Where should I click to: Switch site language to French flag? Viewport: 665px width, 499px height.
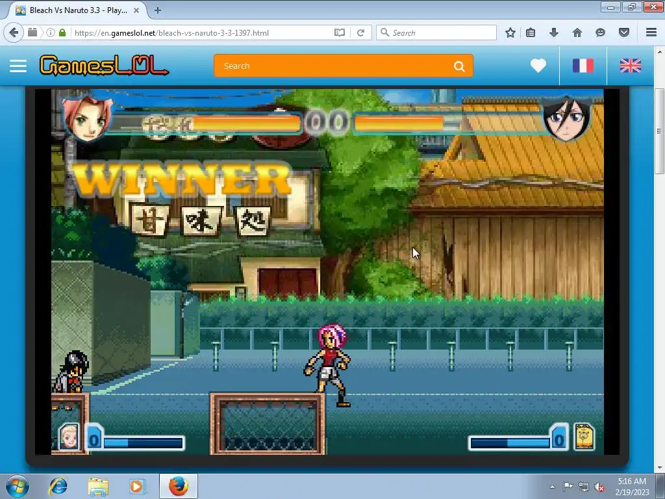click(583, 66)
